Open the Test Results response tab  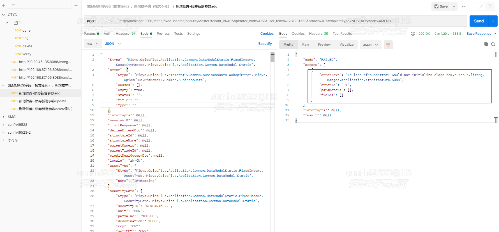342,34
